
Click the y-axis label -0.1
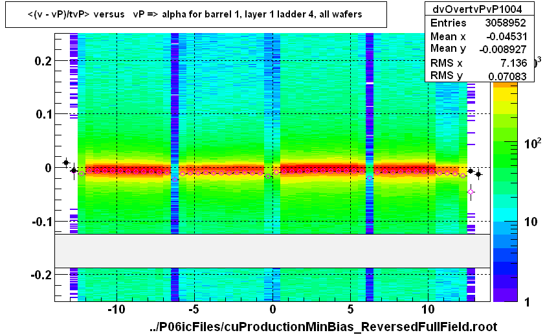[x=41, y=222]
